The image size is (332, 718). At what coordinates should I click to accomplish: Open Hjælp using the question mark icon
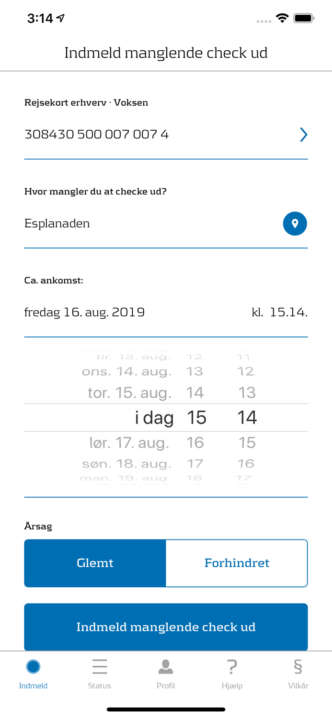[232, 666]
